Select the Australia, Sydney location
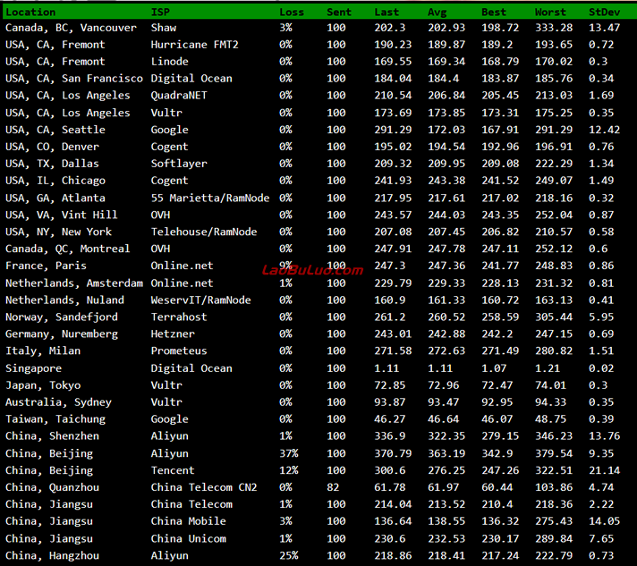Image resolution: width=637 pixels, height=566 pixels. click(58, 402)
